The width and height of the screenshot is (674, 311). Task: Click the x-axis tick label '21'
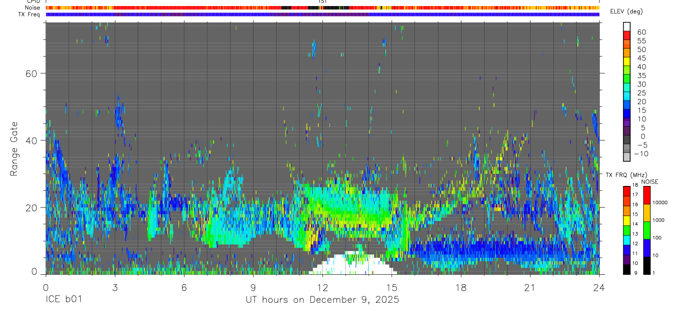530,287
